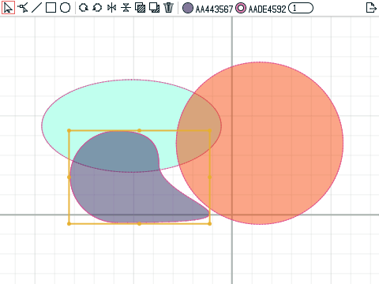Click bottom-left selection box handle
Viewport: 379px width, 284px height.
(x=69, y=224)
